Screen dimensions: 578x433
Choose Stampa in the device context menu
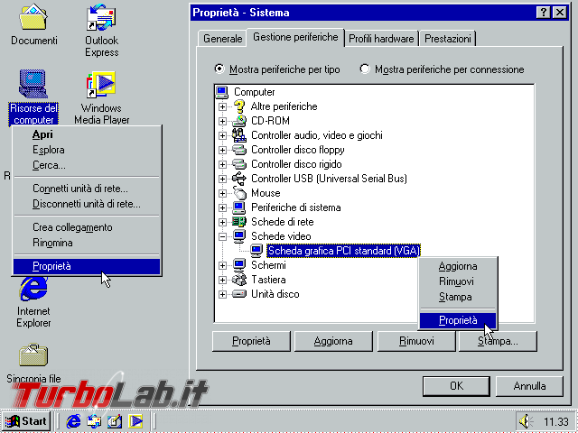point(458,297)
